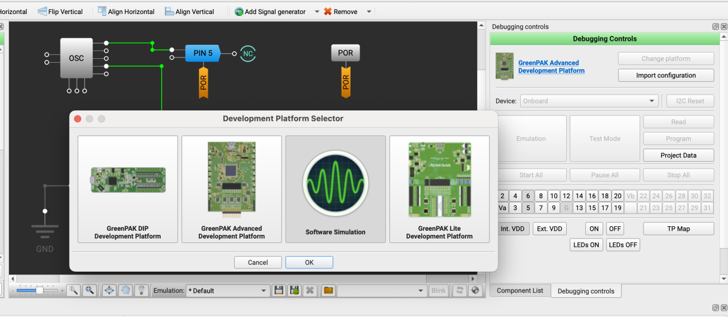Click the orange folder icon

[328, 290]
